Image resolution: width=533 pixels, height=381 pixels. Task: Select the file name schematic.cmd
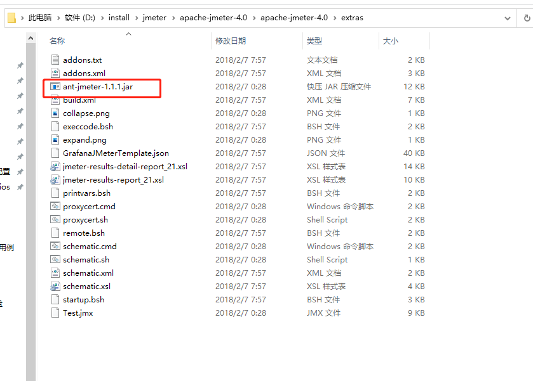click(x=90, y=247)
